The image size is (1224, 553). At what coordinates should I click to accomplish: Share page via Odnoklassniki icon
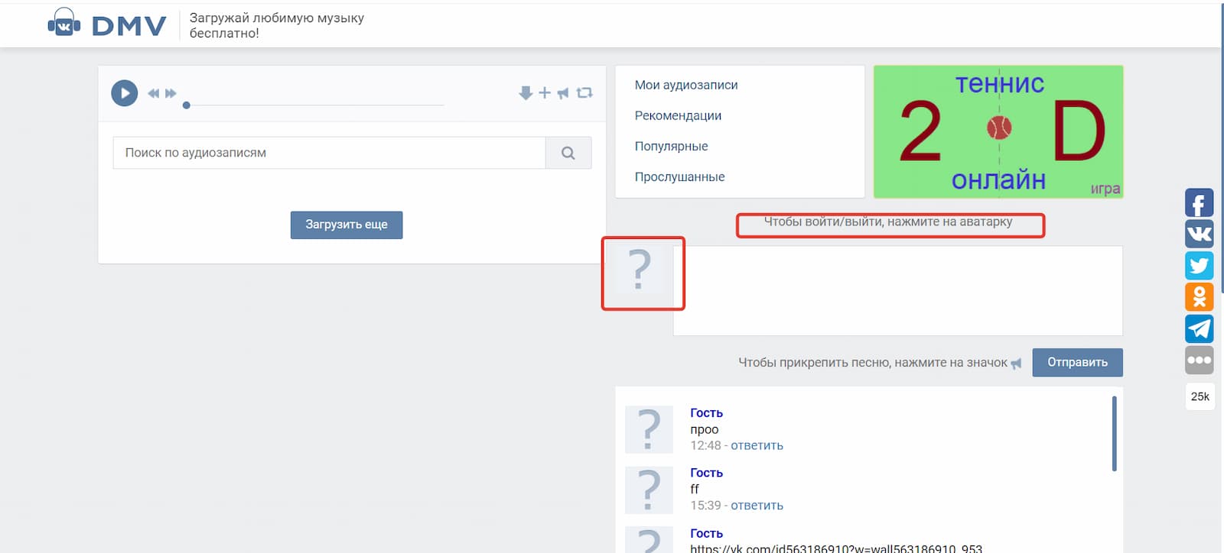[1199, 297]
